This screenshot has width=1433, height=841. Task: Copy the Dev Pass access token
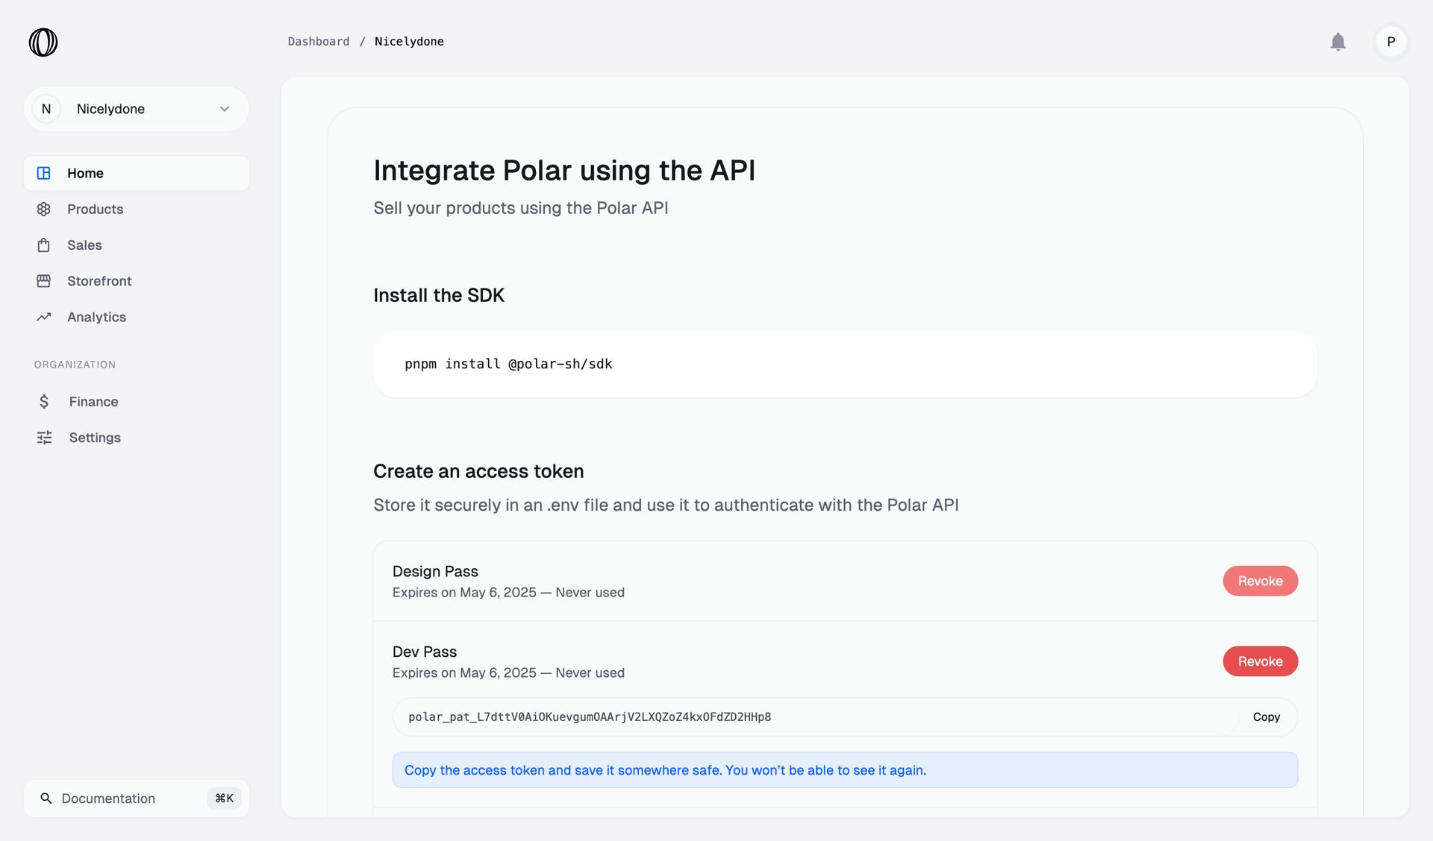point(1266,716)
